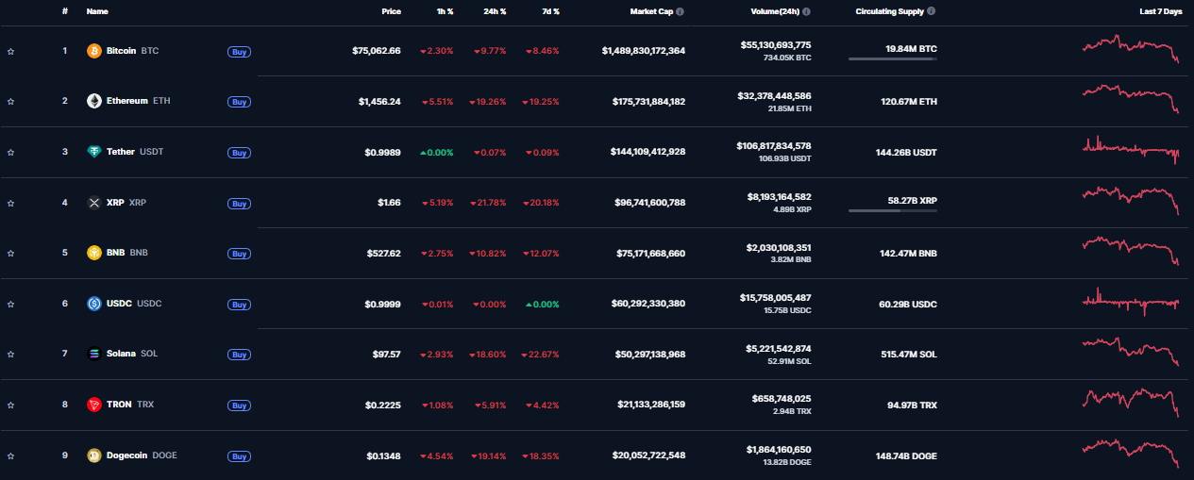Click the TRON coin logo icon
The width and height of the screenshot is (1194, 480).
click(x=93, y=405)
